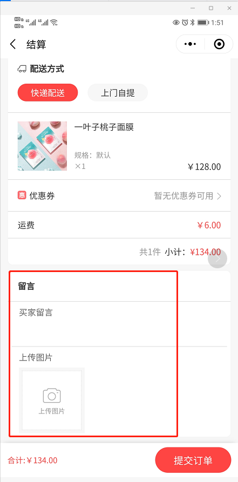Expand the 暂无优惠券可用 coupon chevron
The height and width of the screenshot is (482, 238).
point(219,196)
